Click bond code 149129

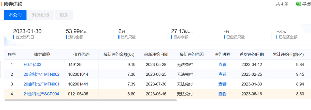tap(75, 65)
